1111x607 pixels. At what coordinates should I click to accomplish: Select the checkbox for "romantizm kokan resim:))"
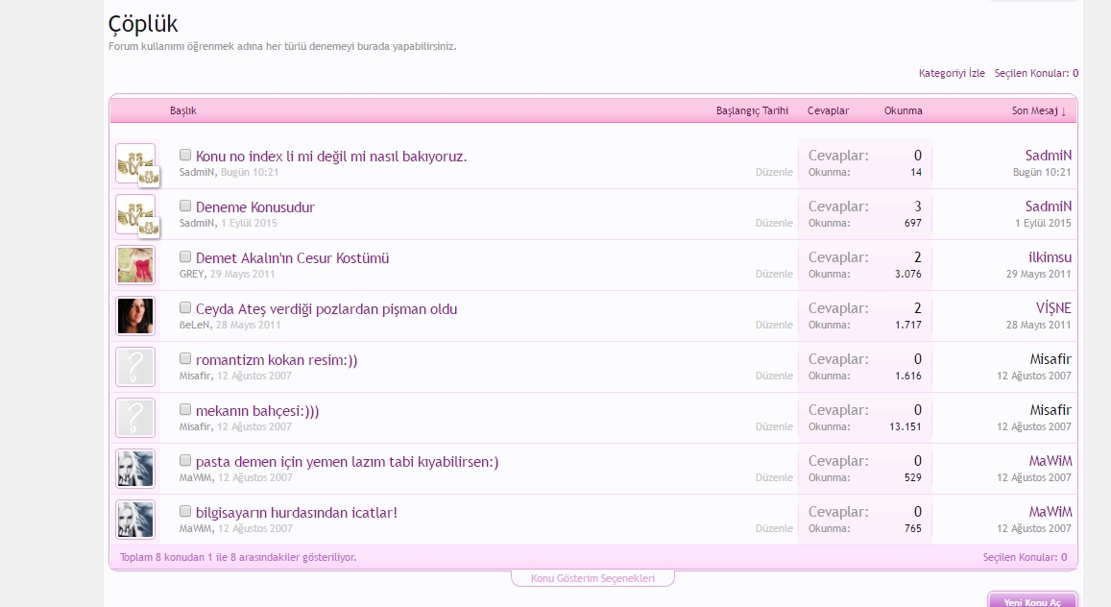click(184, 358)
